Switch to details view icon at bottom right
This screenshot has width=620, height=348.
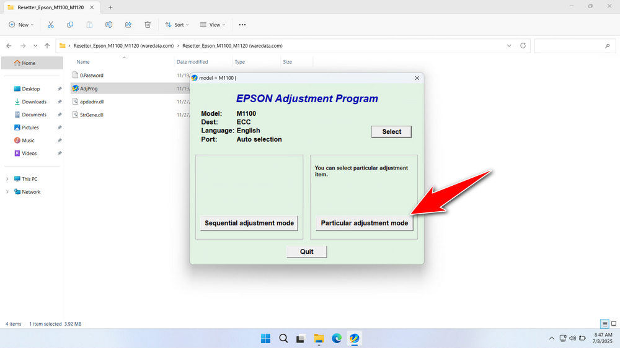pos(604,324)
